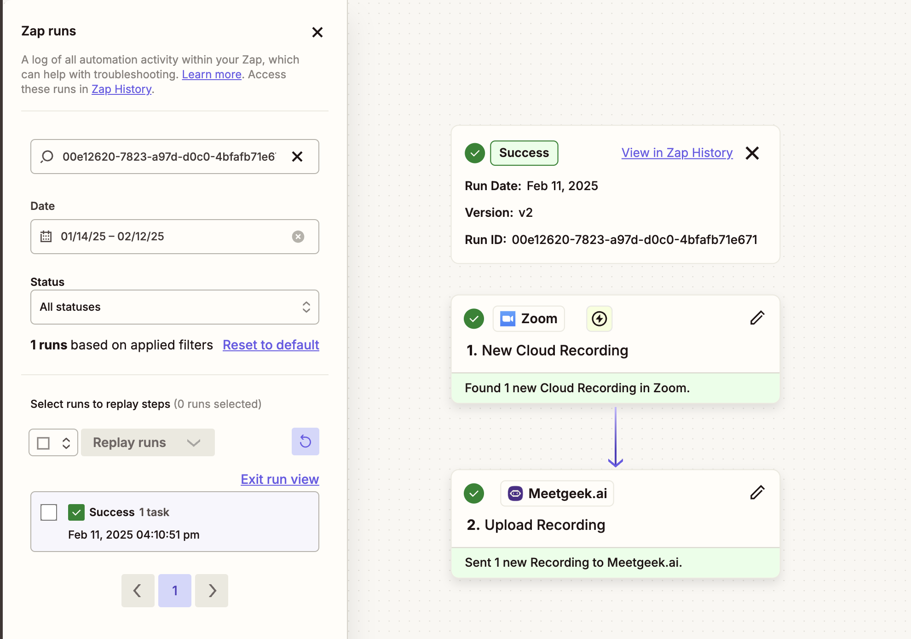Click the instant trigger lightning icon

pyautogui.click(x=599, y=319)
